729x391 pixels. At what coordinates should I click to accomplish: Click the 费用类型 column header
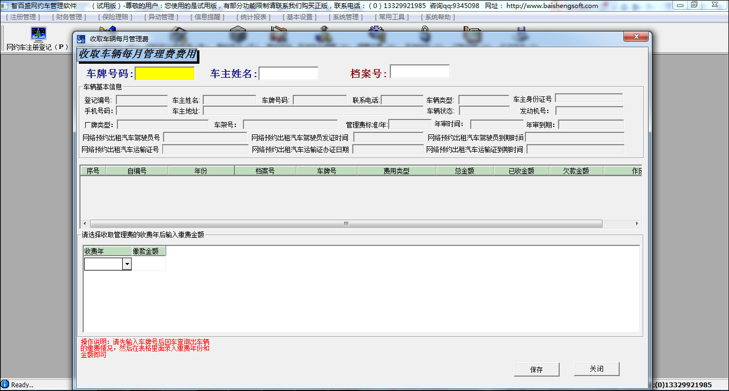397,170
